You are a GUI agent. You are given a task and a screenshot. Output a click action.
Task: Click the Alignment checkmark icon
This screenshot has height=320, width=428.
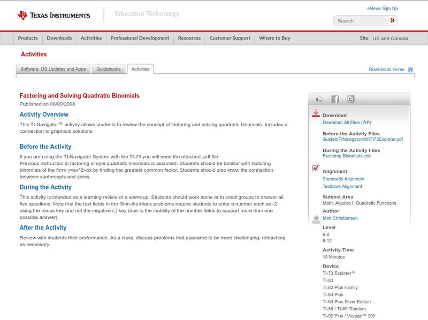pyautogui.click(x=316, y=168)
